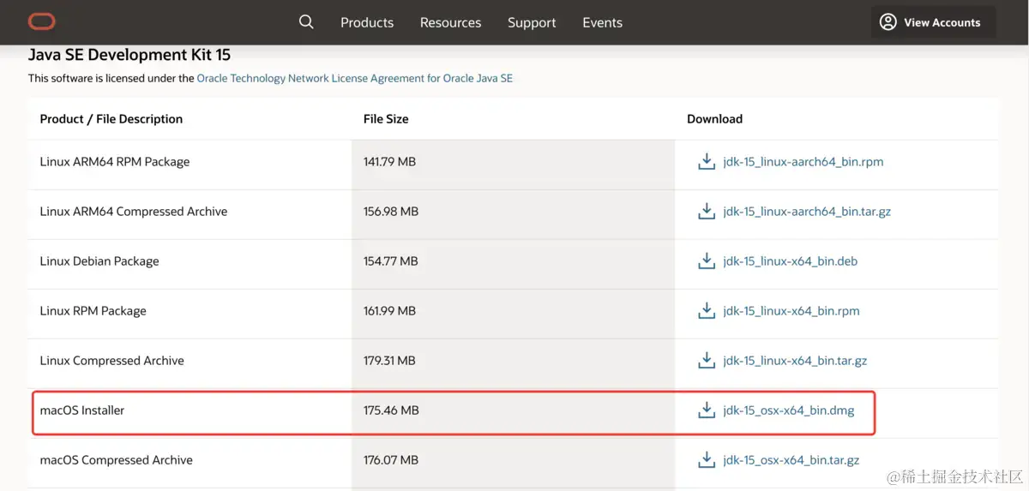The width and height of the screenshot is (1029, 491).
Task: Open the Support menu
Action: 532,22
